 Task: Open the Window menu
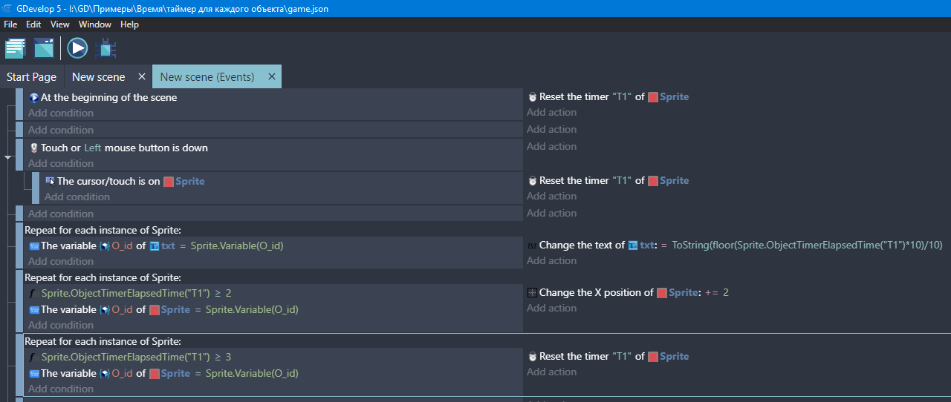[x=95, y=24]
